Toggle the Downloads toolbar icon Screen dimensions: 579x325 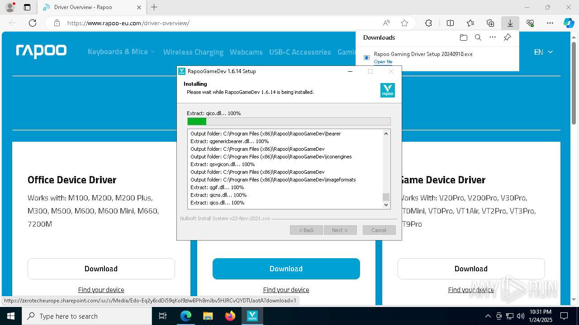pos(510,23)
